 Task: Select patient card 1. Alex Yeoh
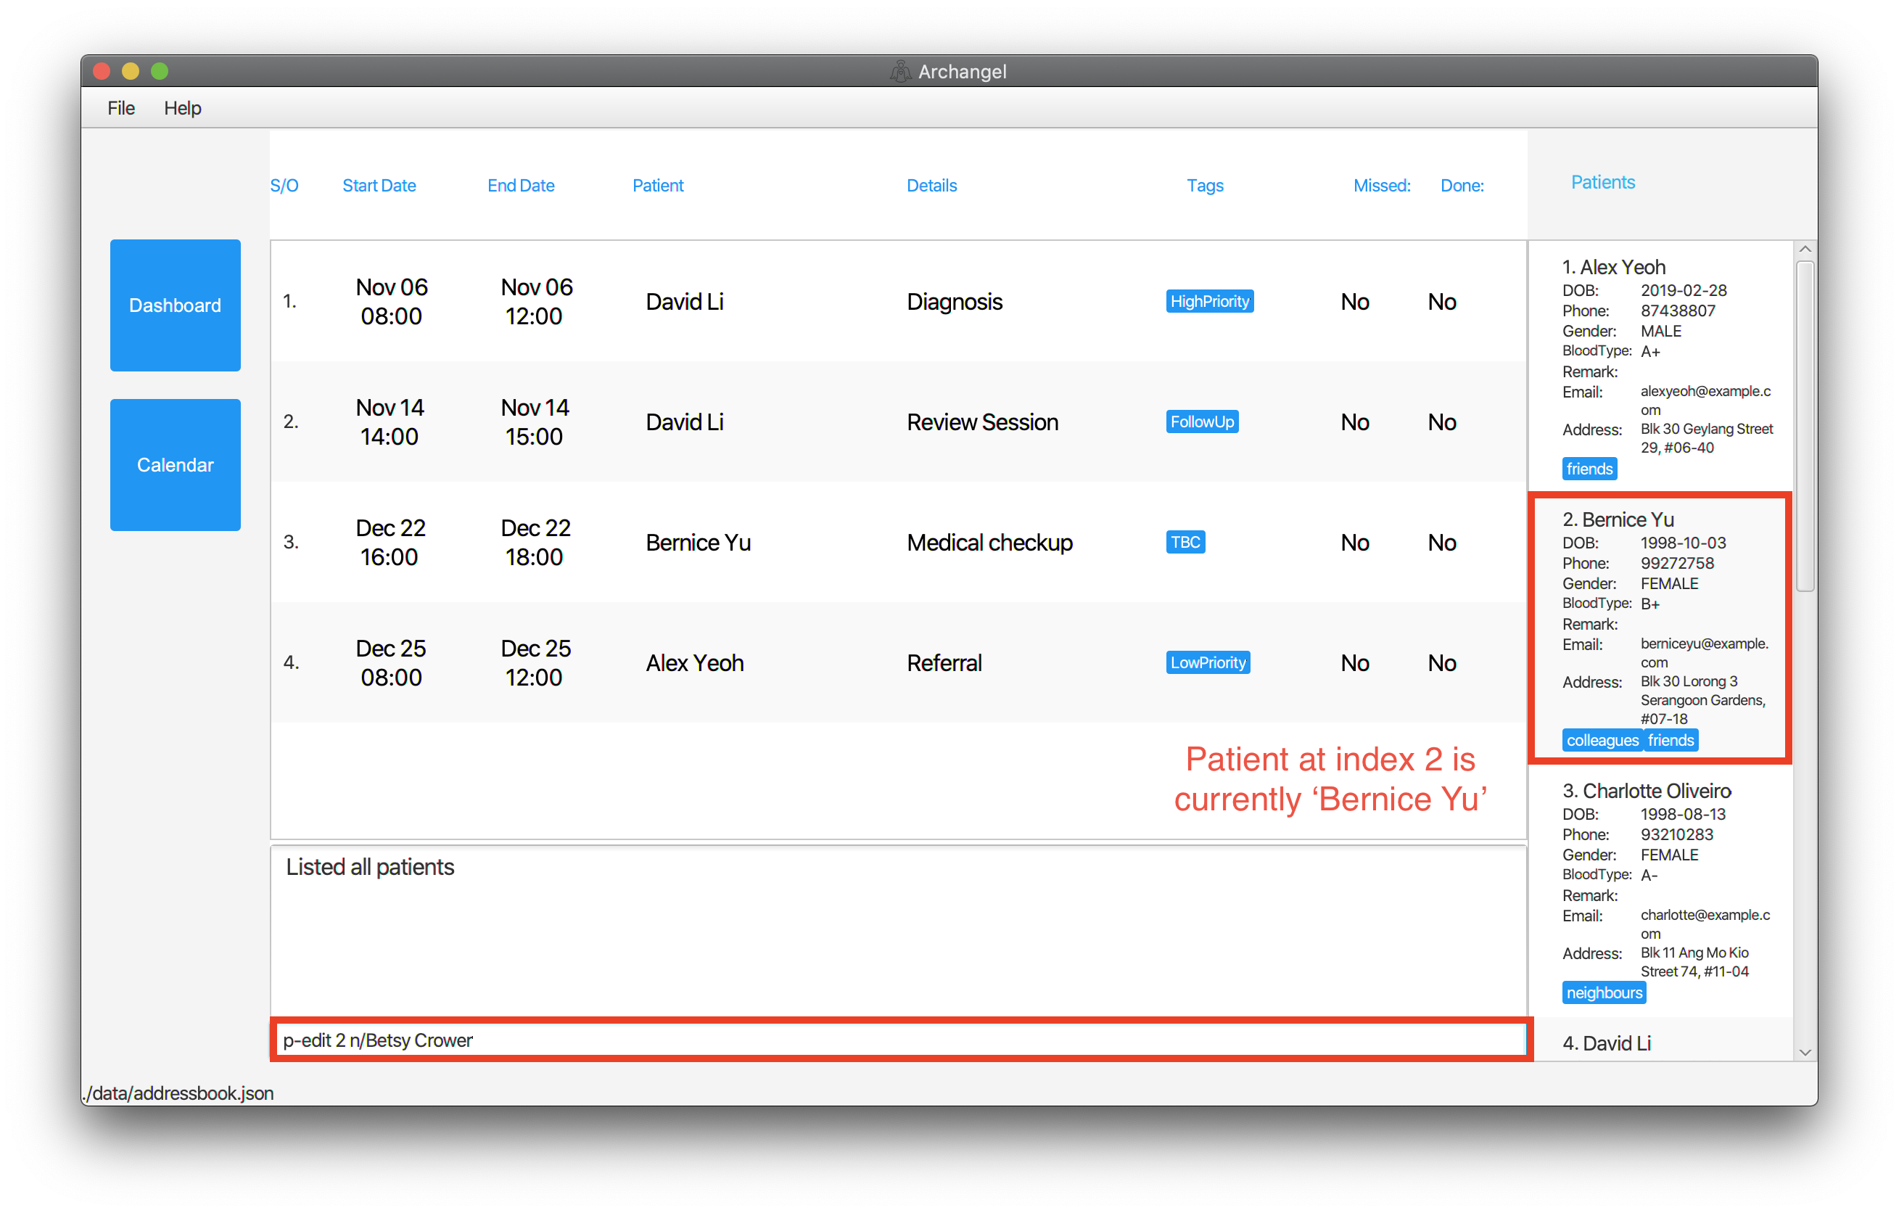coord(1662,367)
